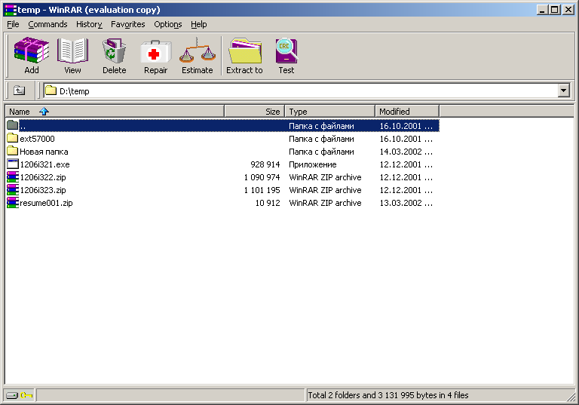The height and width of the screenshot is (405, 579).
Task: Click the drive icon in status bar
Action: pyautogui.click(x=12, y=395)
